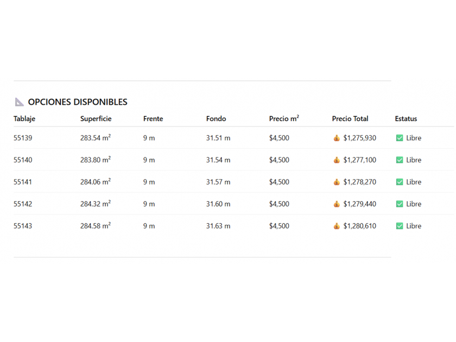Viewport: 456px width, 342px height.
Task: Click the OPCIONES DISPONIBLES heading
Action: point(78,102)
